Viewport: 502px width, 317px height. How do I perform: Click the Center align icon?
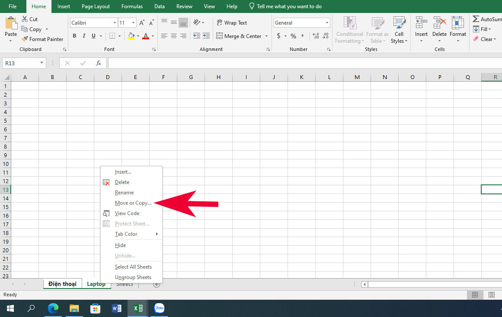(174, 36)
